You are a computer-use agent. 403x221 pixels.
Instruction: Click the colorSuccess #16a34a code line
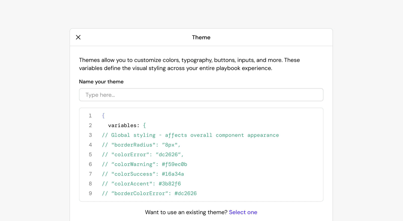coord(143,174)
